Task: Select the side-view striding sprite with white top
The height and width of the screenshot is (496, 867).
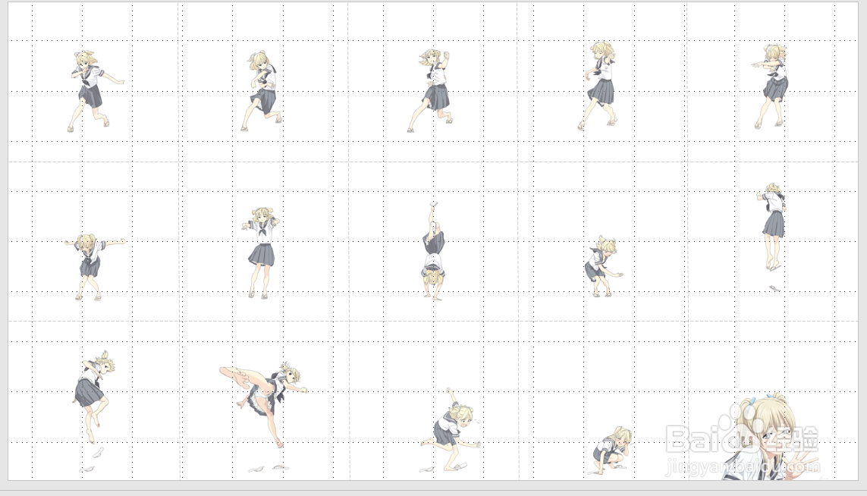Action: pos(598,86)
